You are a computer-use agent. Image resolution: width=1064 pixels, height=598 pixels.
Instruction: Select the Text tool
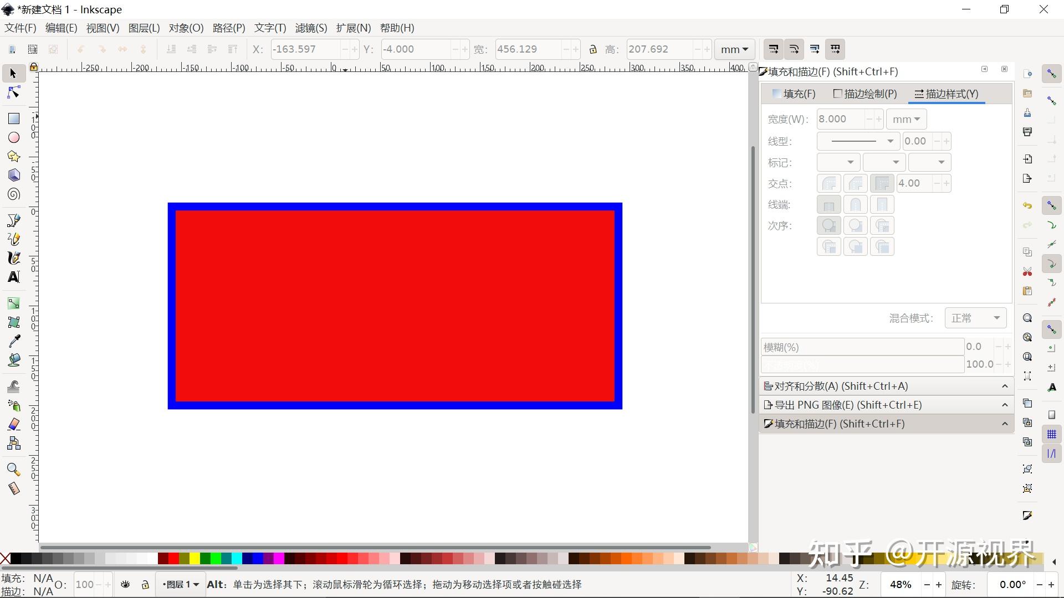[13, 277]
